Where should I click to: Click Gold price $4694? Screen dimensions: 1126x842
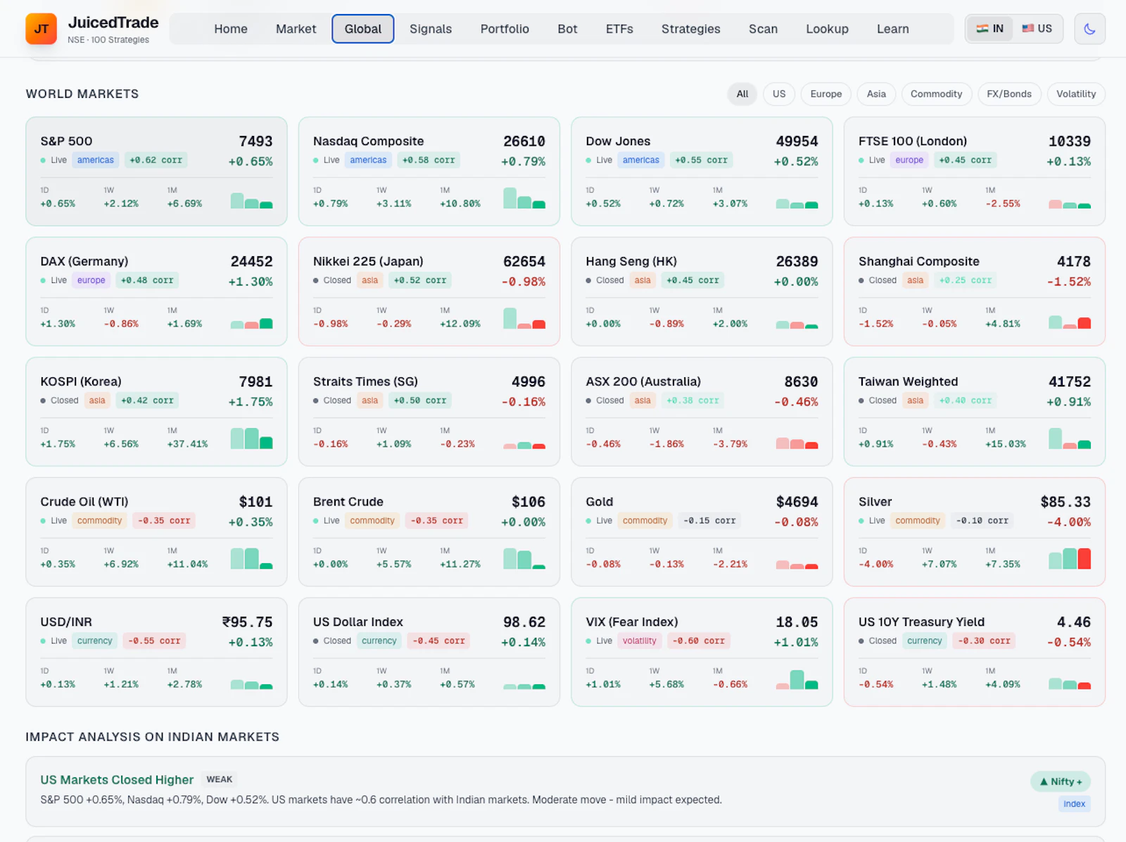(797, 502)
